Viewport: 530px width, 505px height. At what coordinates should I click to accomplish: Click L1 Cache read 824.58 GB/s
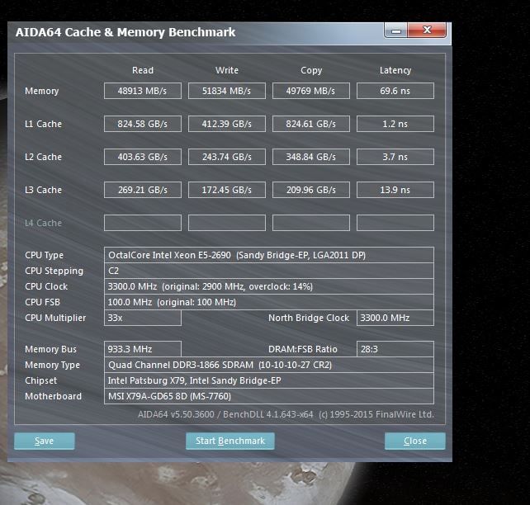143,124
